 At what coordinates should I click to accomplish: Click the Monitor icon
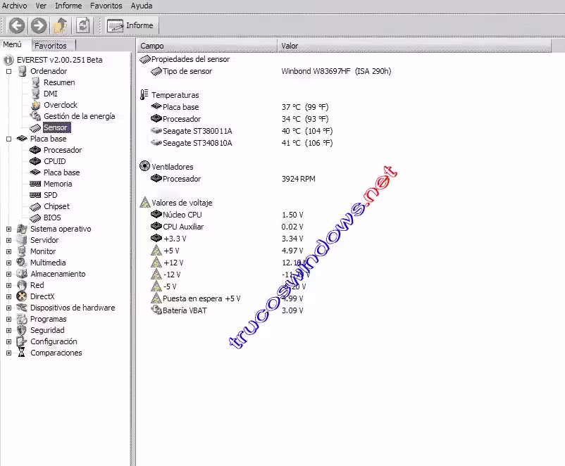tap(22, 251)
